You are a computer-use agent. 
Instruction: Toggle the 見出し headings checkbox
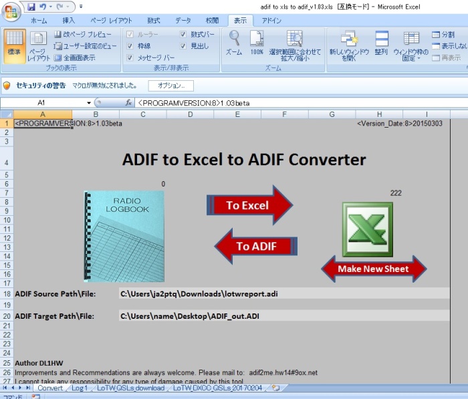click(183, 46)
